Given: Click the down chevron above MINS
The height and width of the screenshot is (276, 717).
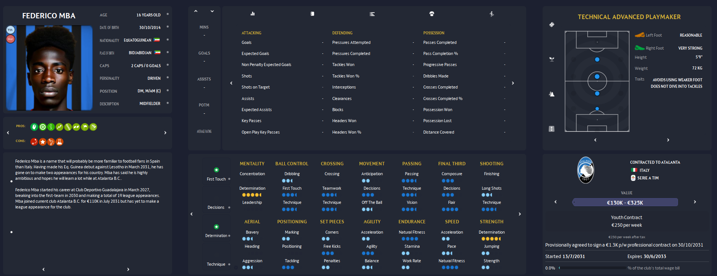Looking at the screenshot, I should coord(212,11).
